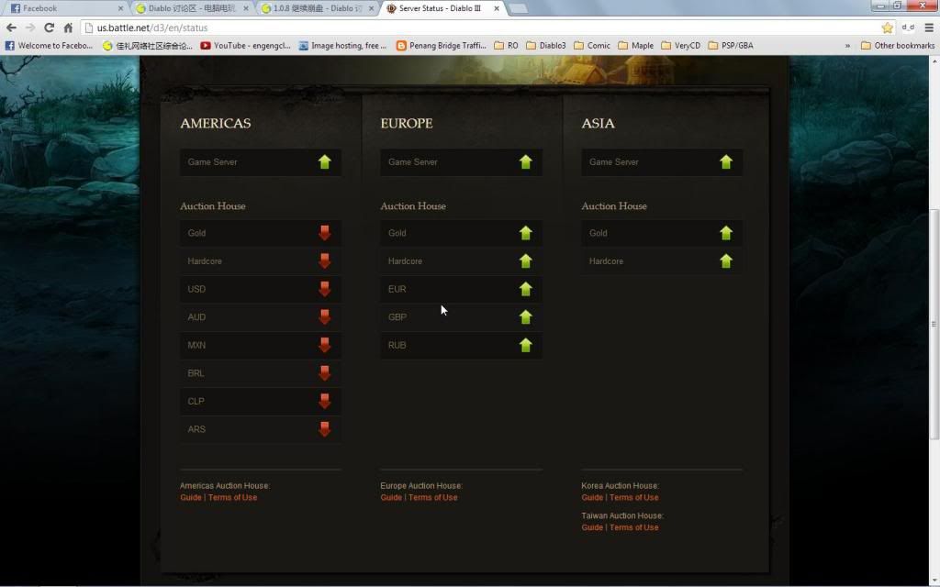The height and width of the screenshot is (587, 940).
Task: Open the Diablo3 bookmarks folder
Action: [545, 46]
